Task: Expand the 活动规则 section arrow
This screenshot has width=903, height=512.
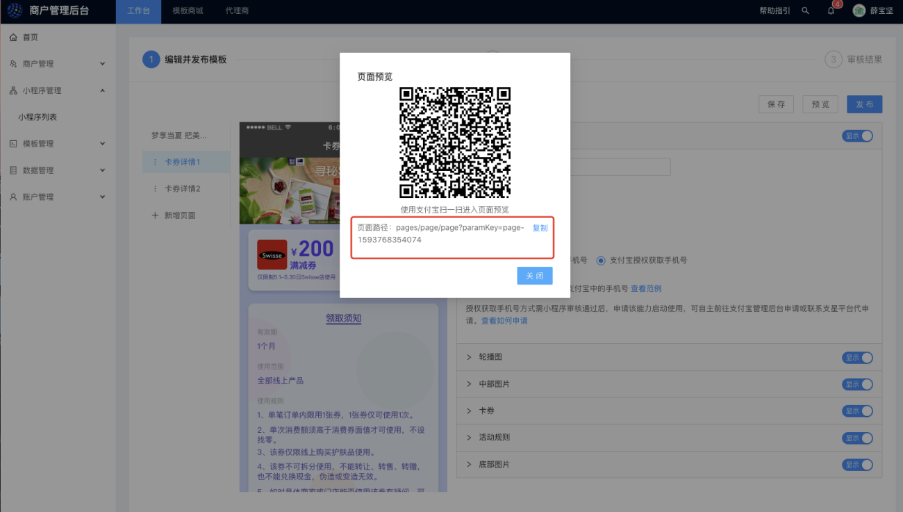Action: click(469, 438)
